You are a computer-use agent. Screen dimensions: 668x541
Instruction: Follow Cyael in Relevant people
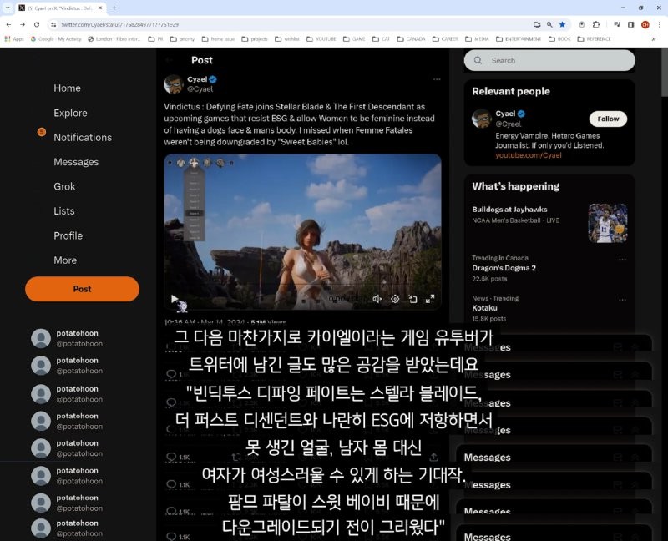coord(608,119)
